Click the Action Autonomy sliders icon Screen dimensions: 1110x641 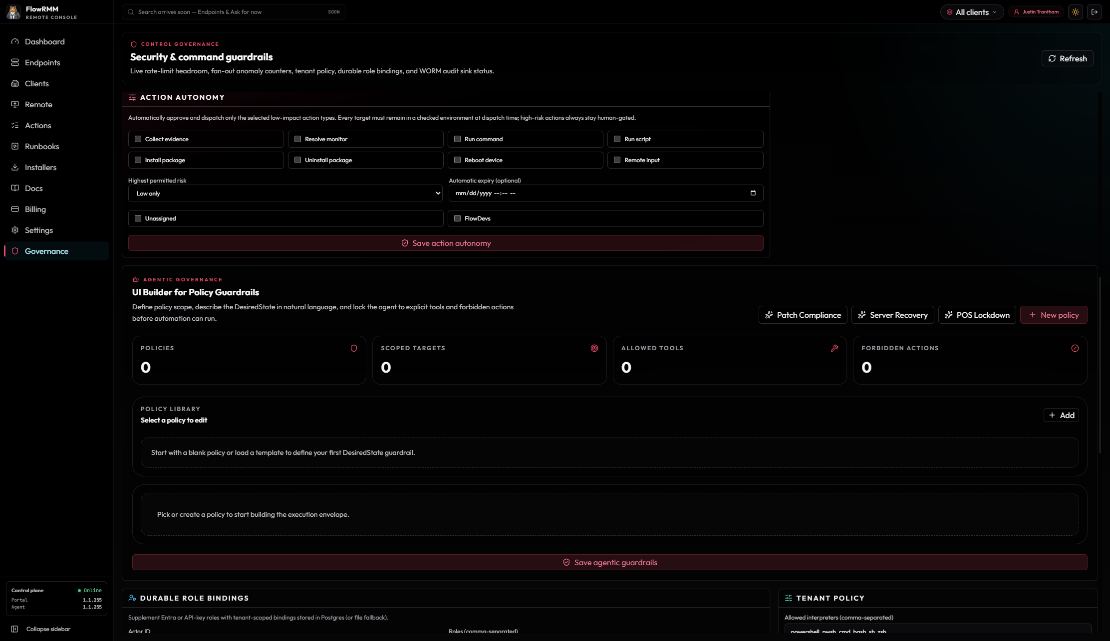tap(132, 97)
